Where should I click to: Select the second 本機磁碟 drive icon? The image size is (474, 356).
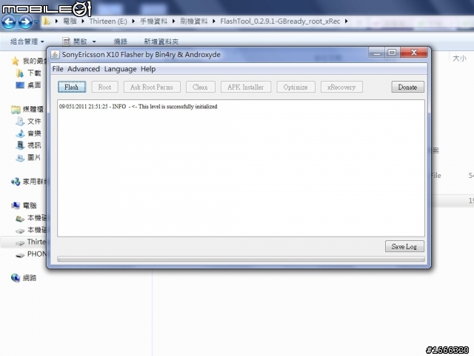[20, 231]
